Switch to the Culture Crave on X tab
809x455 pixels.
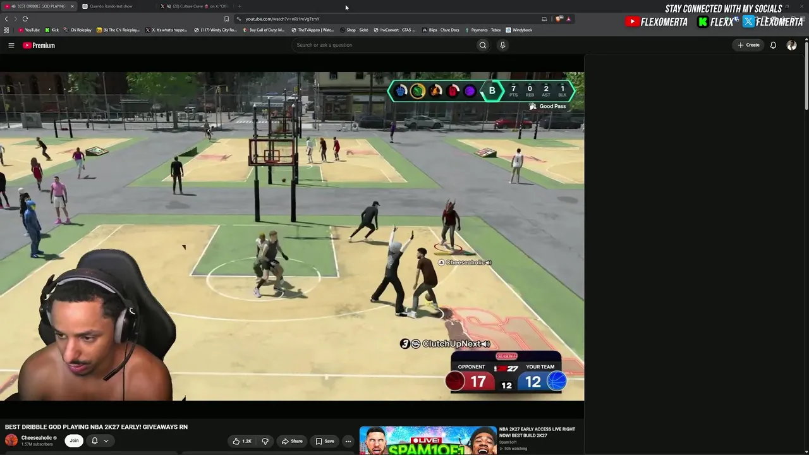point(195,6)
